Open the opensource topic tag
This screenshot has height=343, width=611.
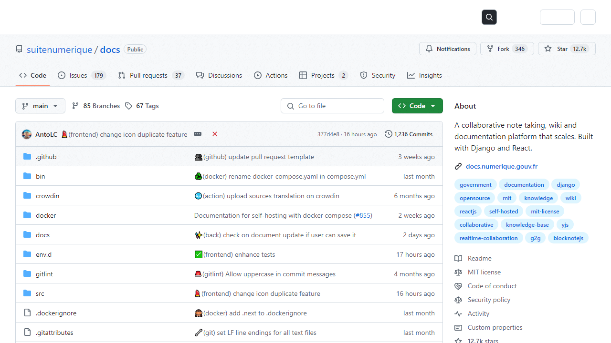click(474, 198)
